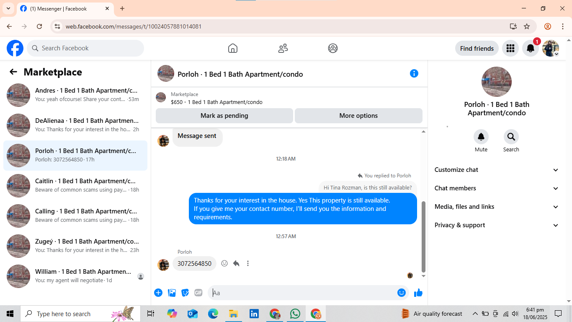Open the Friends icon in top navigation
This screenshot has width=572, height=322.
click(x=283, y=48)
